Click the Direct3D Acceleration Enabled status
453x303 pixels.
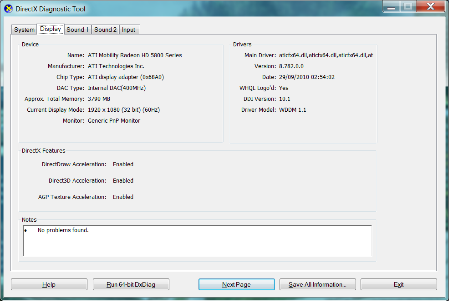[x=123, y=181]
